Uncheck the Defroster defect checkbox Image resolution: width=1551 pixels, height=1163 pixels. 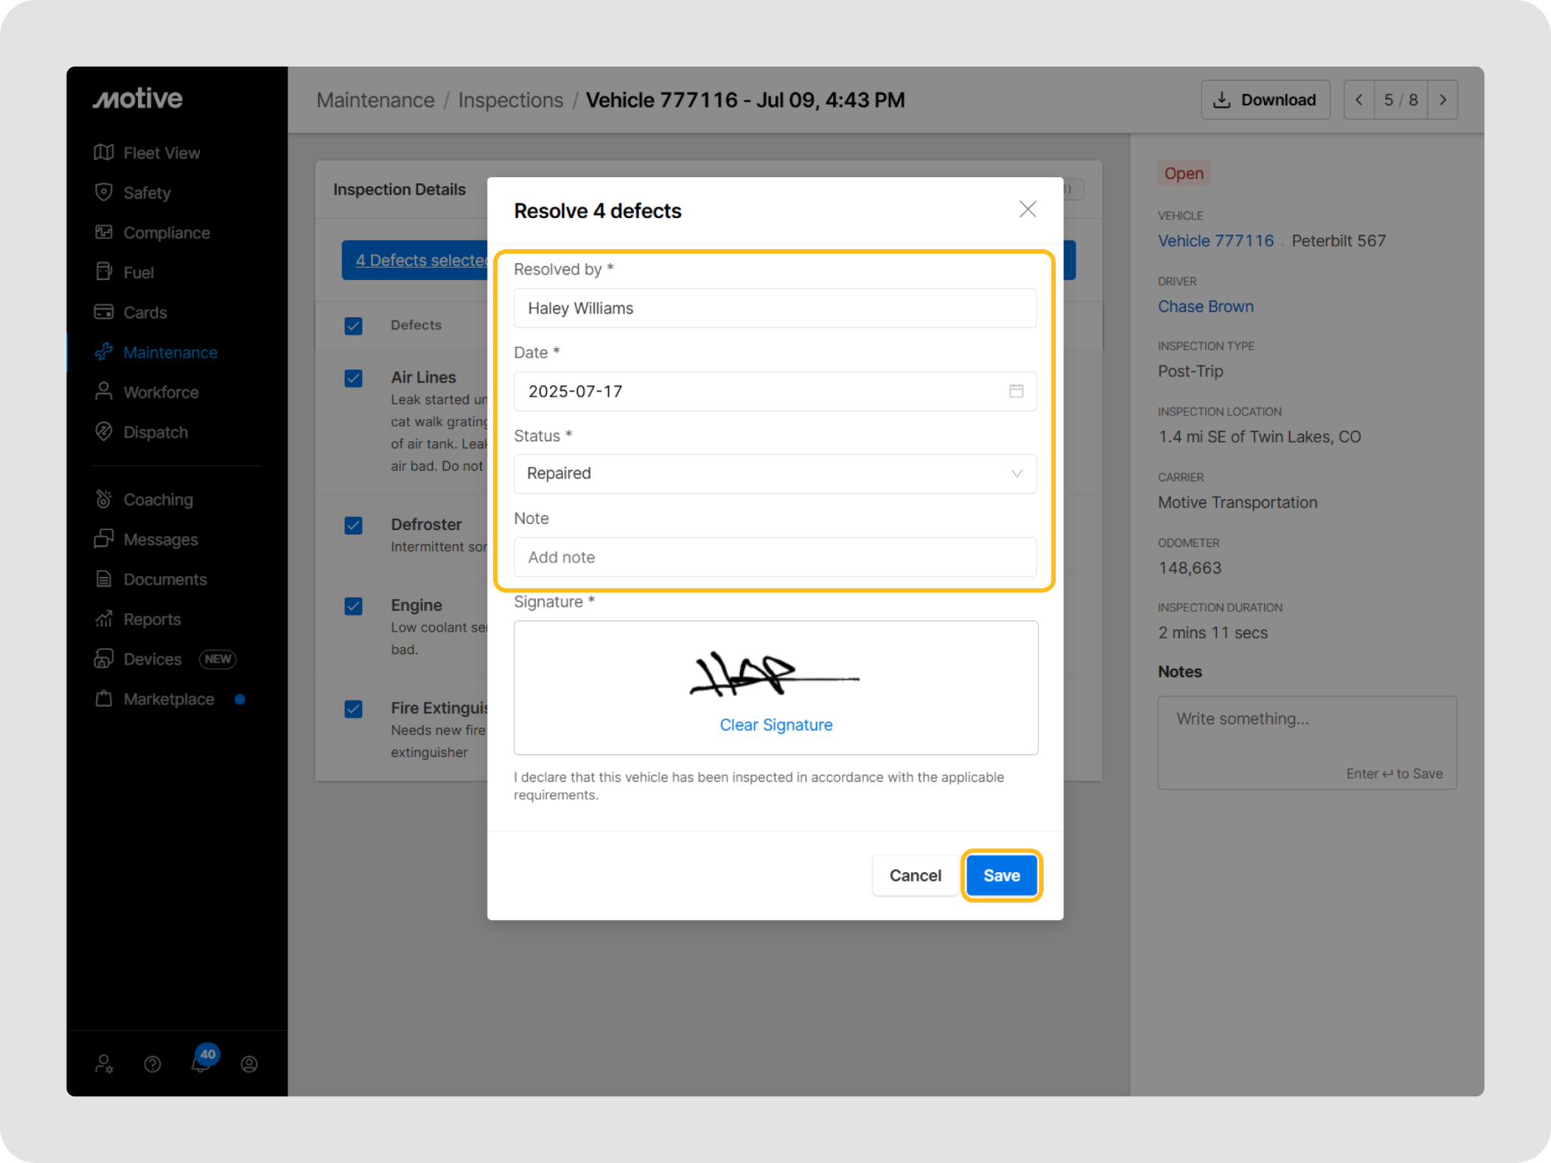354,525
